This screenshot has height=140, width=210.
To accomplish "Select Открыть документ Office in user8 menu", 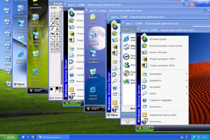I will [x=165, y=59].
